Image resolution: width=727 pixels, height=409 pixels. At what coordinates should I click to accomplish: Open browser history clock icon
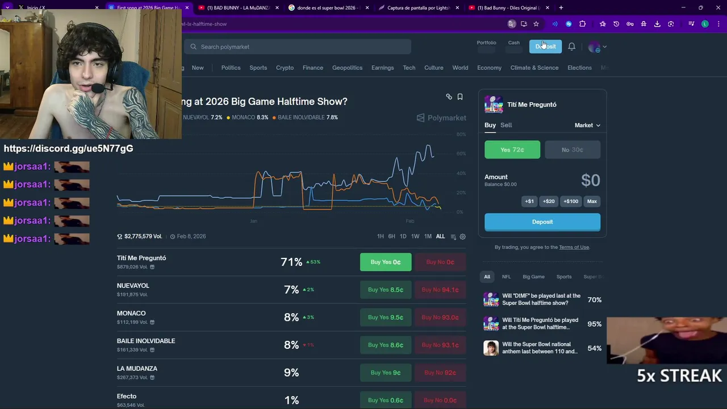point(616,24)
